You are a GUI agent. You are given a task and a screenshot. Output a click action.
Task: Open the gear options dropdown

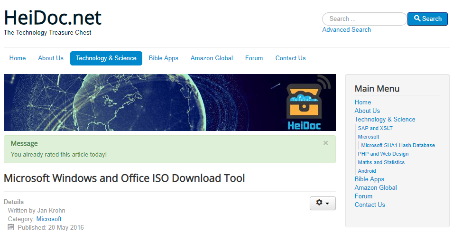(323, 203)
